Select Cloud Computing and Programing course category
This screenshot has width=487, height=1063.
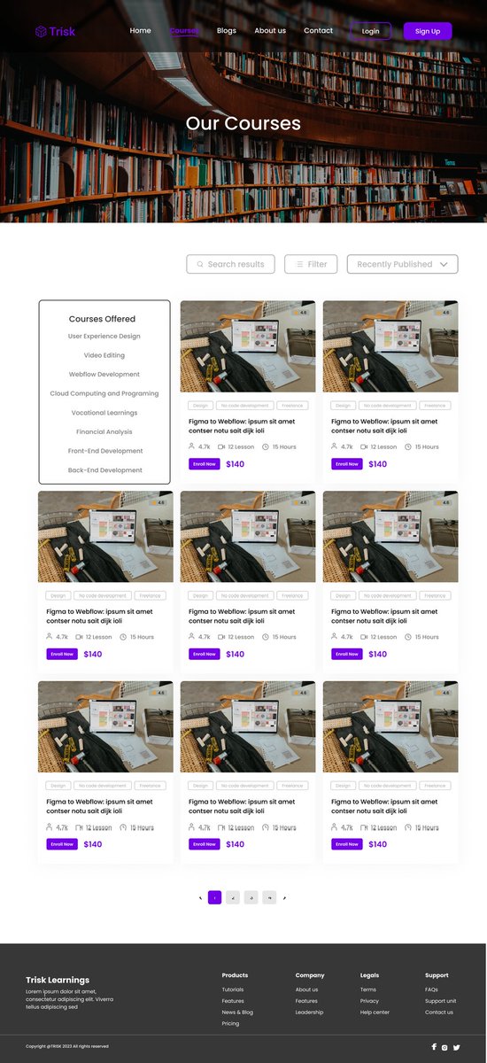point(104,393)
